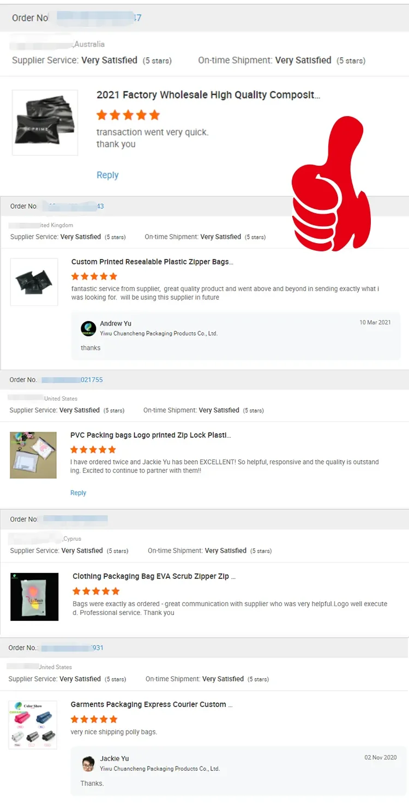Open the PVC Packing bags Logo printed title
Screen dimensions: 409x803
pos(151,435)
